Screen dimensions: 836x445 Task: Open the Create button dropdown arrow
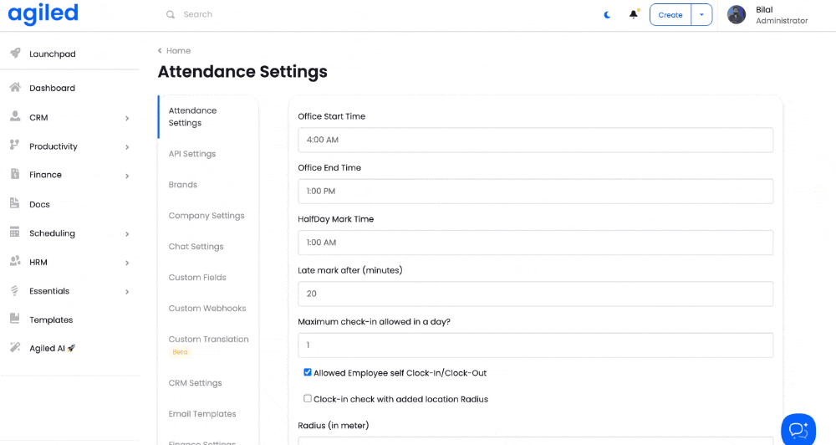pos(701,15)
